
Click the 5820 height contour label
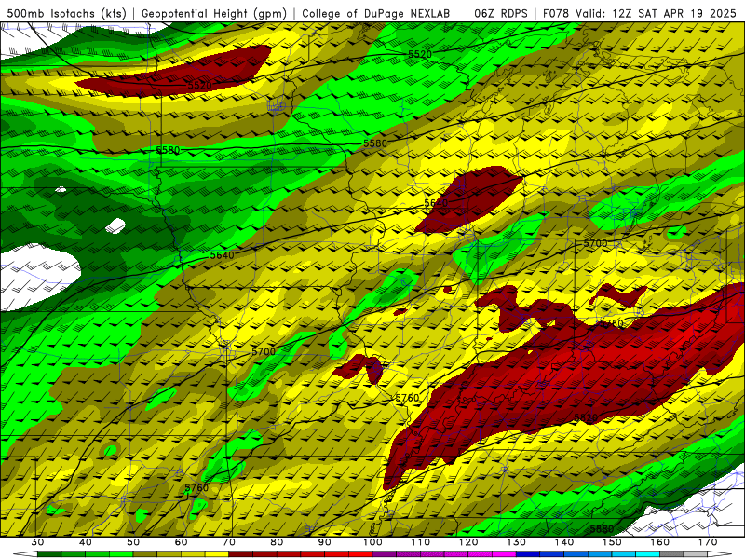[586, 417]
